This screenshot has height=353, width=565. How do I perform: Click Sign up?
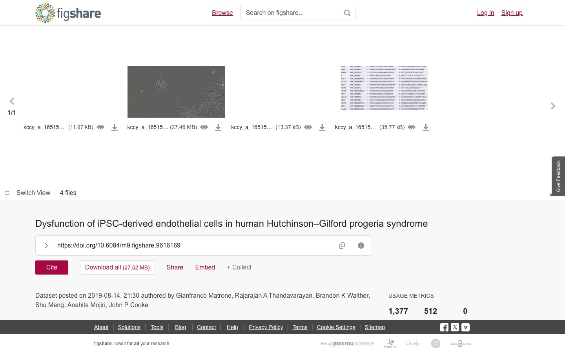pos(512,13)
